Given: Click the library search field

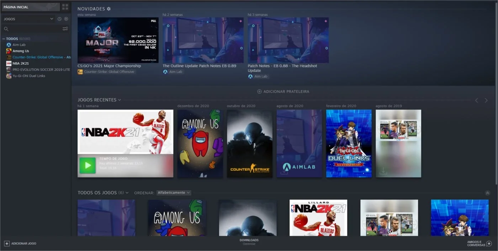Looking at the screenshot, I should [x=32, y=29].
